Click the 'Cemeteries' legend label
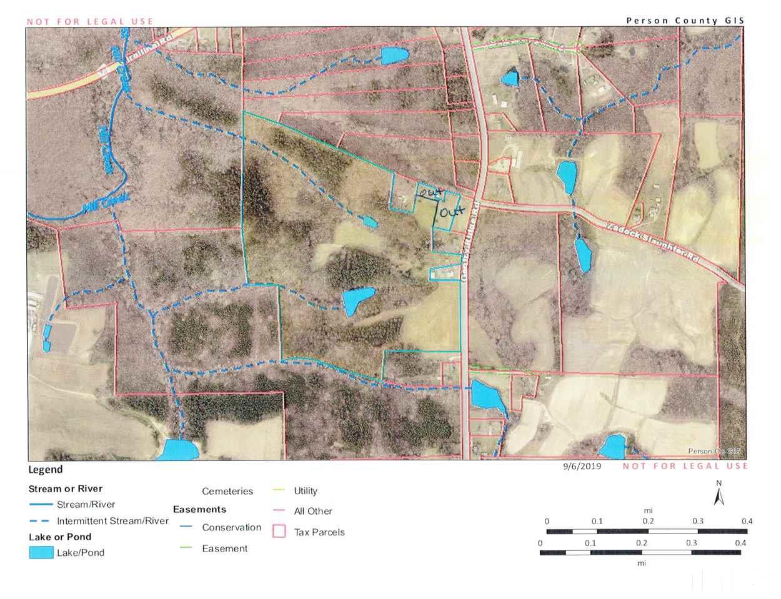 227,491
